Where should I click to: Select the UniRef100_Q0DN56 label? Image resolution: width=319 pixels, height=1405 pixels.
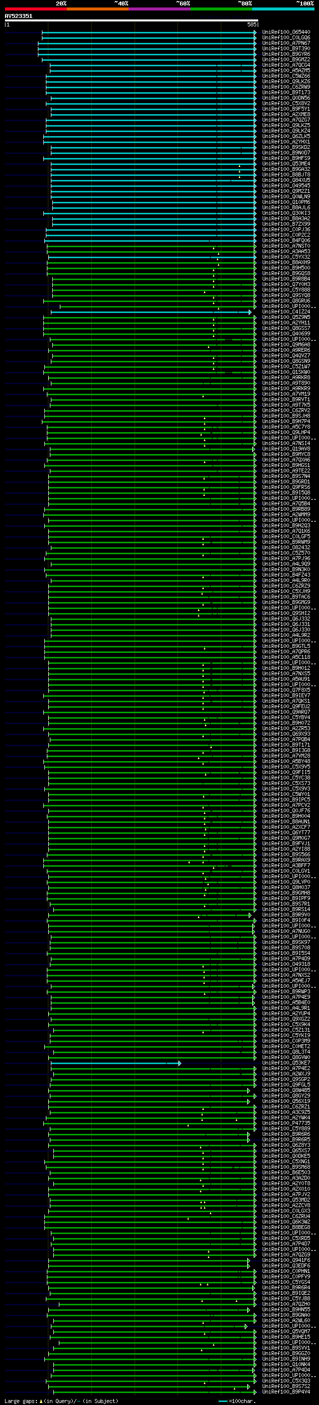click(x=286, y=98)
